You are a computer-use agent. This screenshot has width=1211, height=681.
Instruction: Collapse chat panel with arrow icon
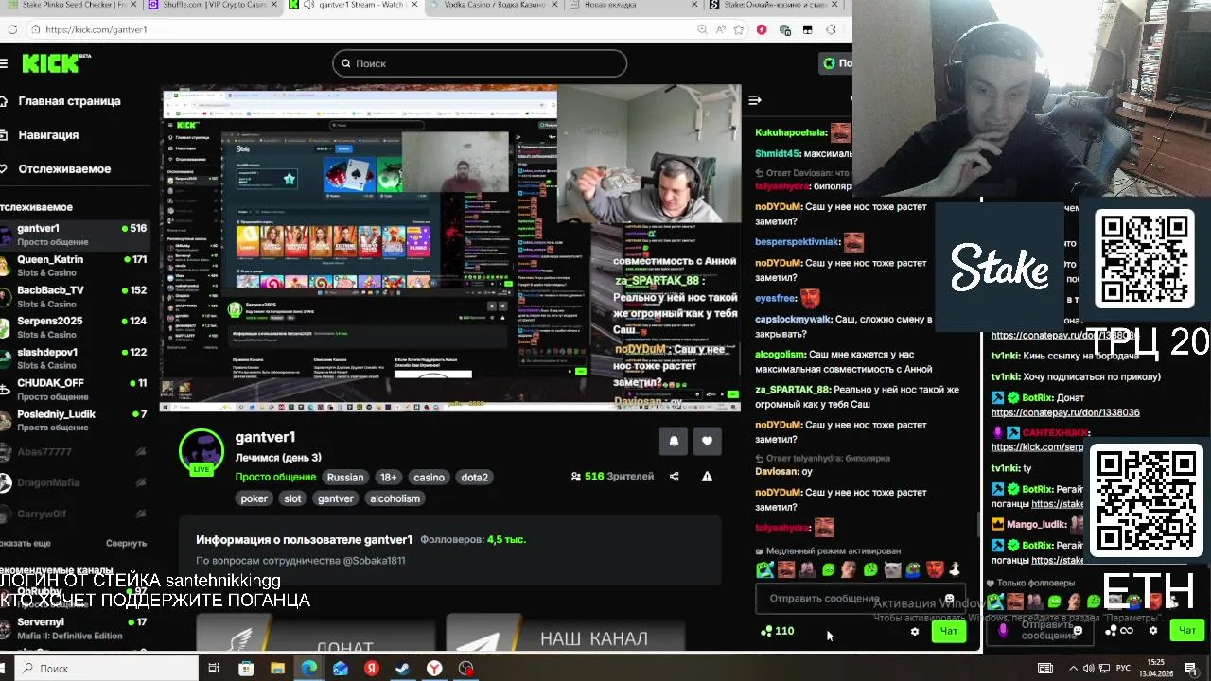coord(754,100)
